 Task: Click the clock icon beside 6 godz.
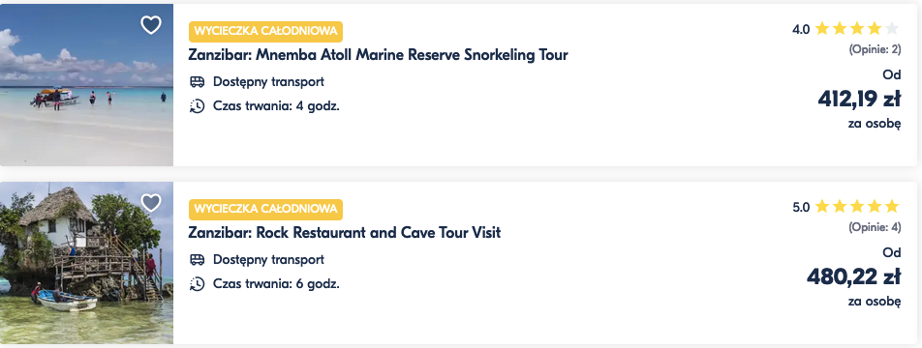[x=197, y=284]
